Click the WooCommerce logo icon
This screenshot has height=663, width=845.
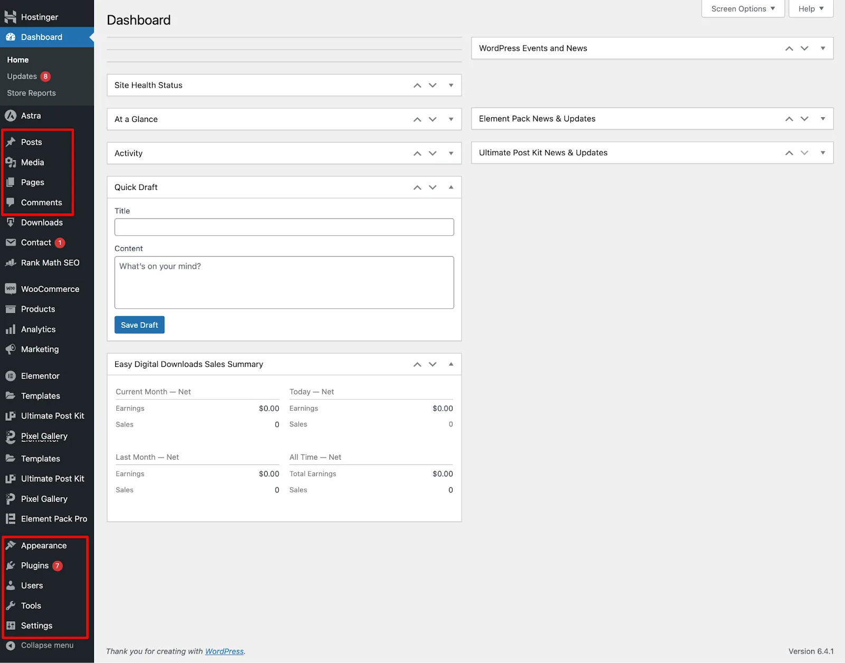[x=11, y=289]
